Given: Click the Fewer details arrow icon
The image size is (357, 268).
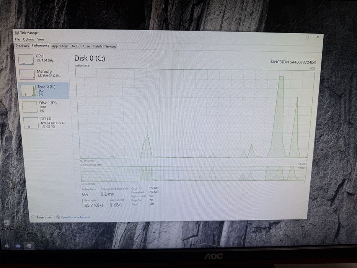Looking at the screenshot, I should click(x=33, y=217).
